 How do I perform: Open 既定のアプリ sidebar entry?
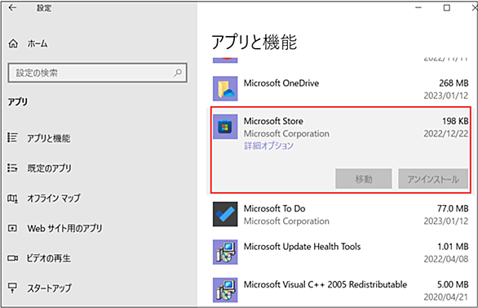point(49,168)
